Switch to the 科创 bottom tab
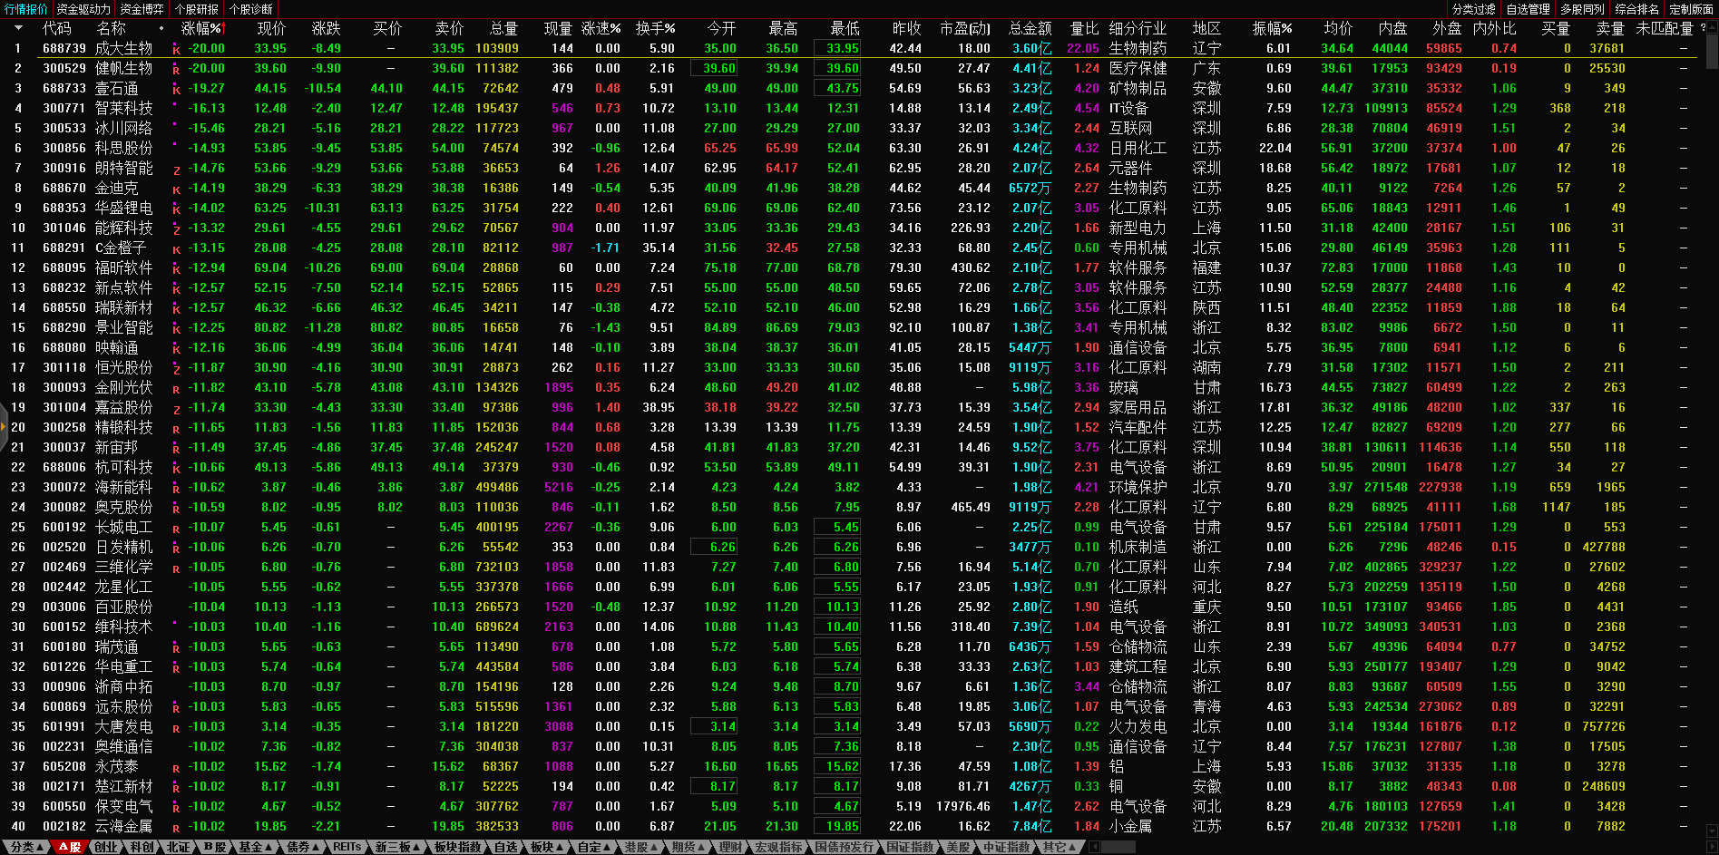 click(x=142, y=847)
